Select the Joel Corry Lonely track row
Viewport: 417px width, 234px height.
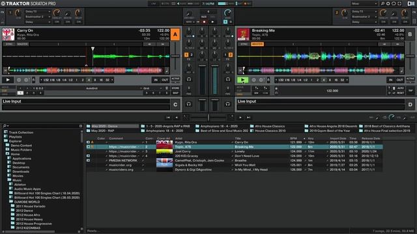click(x=235, y=151)
